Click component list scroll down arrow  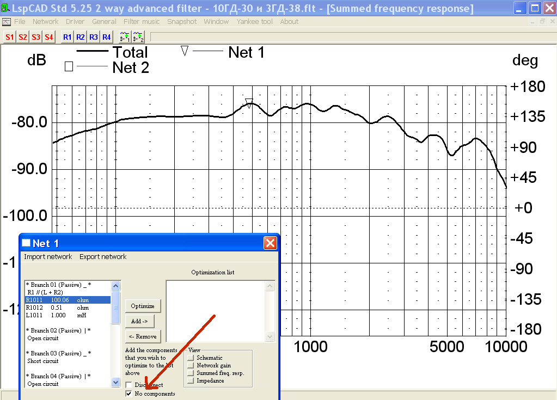click(x=116, y=382)
